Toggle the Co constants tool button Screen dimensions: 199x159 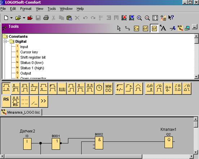pos(136,28)
